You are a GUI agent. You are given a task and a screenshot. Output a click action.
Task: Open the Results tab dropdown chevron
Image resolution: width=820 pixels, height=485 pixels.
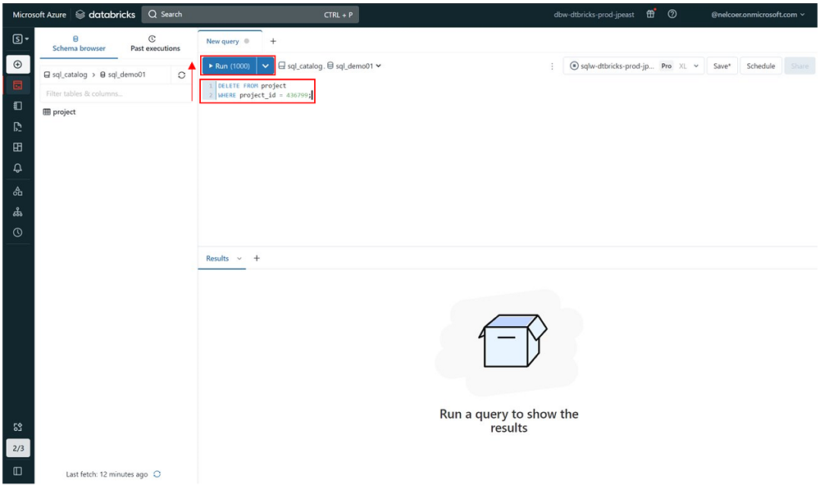[x=239, y=258]
